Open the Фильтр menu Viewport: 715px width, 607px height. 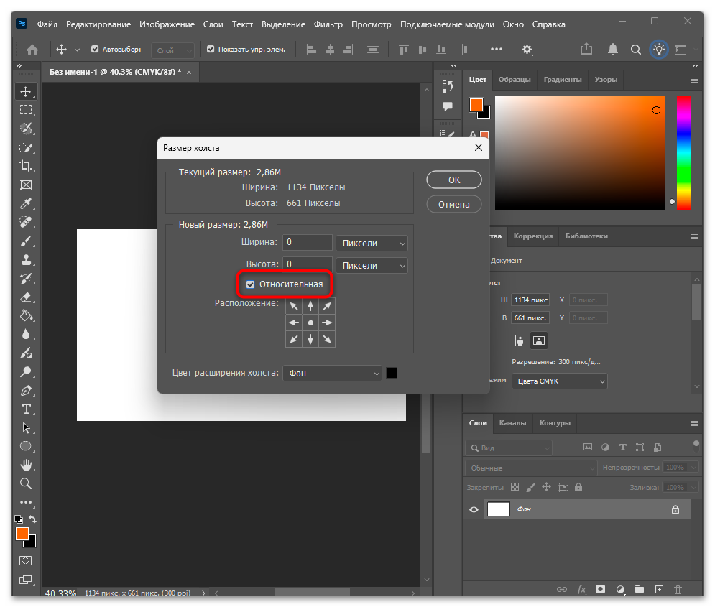coord(328,24)
